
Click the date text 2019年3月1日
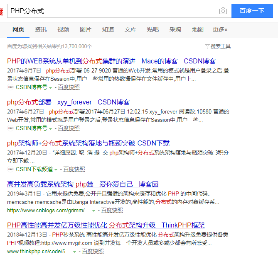tap(24, 194)
